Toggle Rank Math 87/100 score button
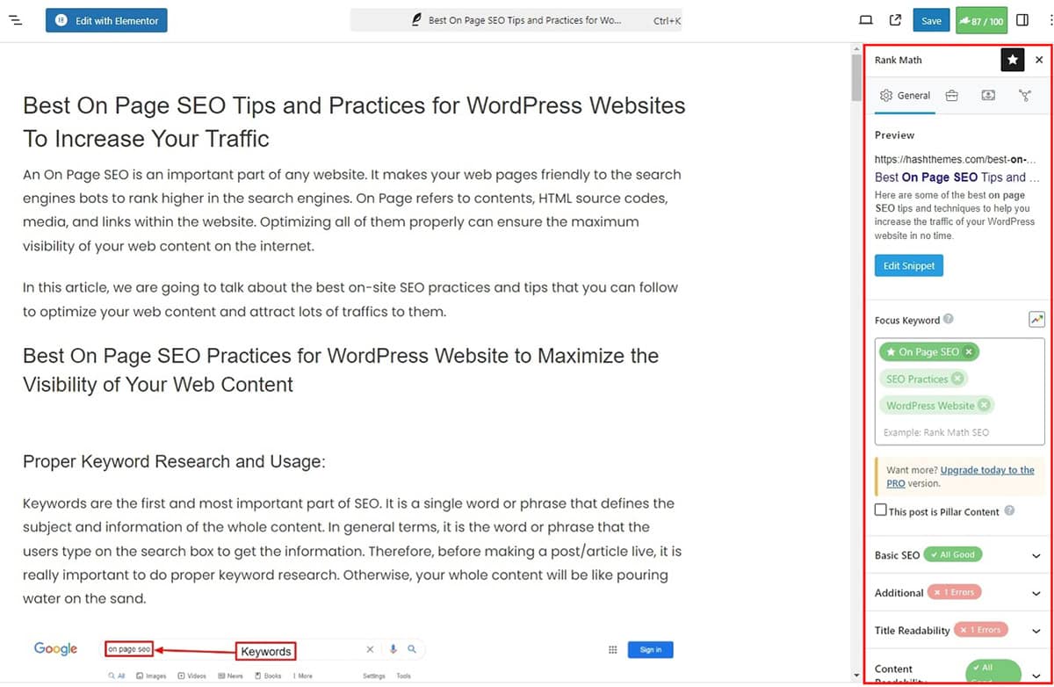Viewport: 1054px width, 687px height. [x=981, y=20]
